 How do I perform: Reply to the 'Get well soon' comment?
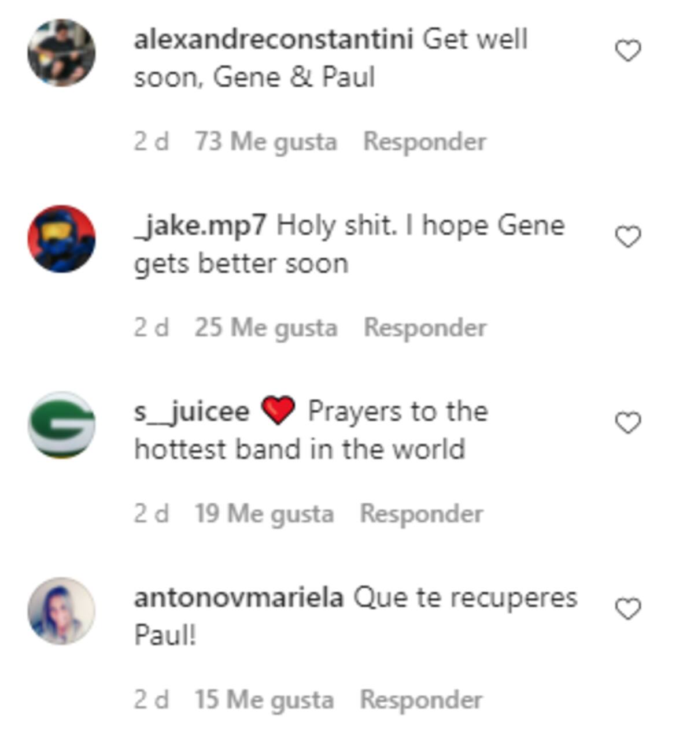point(424,142)
